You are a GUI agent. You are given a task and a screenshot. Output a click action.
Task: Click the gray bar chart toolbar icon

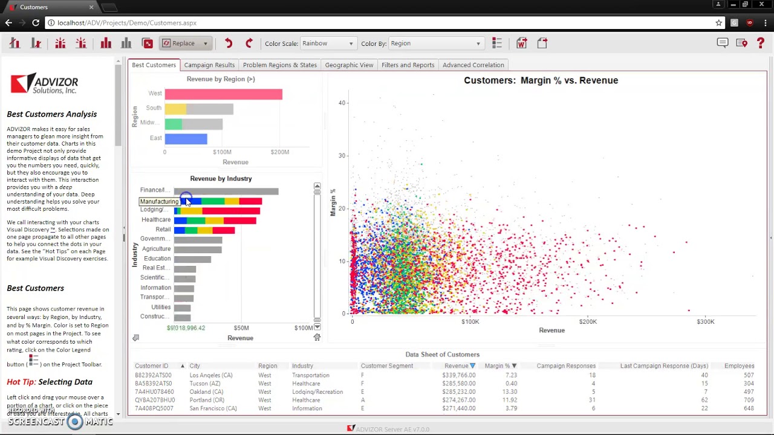(x=126, y=43)
